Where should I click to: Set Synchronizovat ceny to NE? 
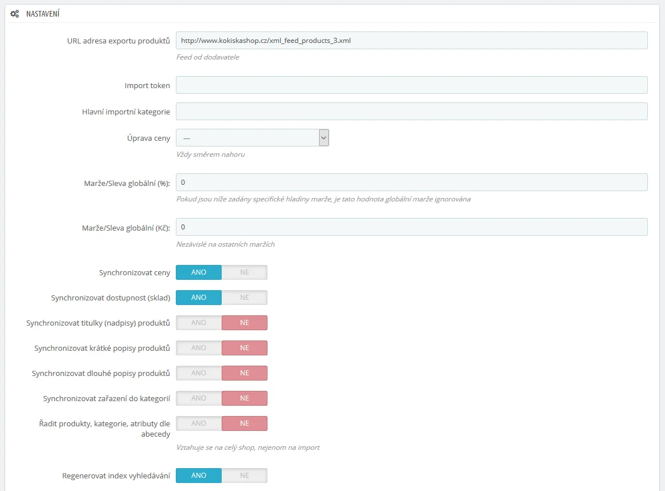coord(245,272)
